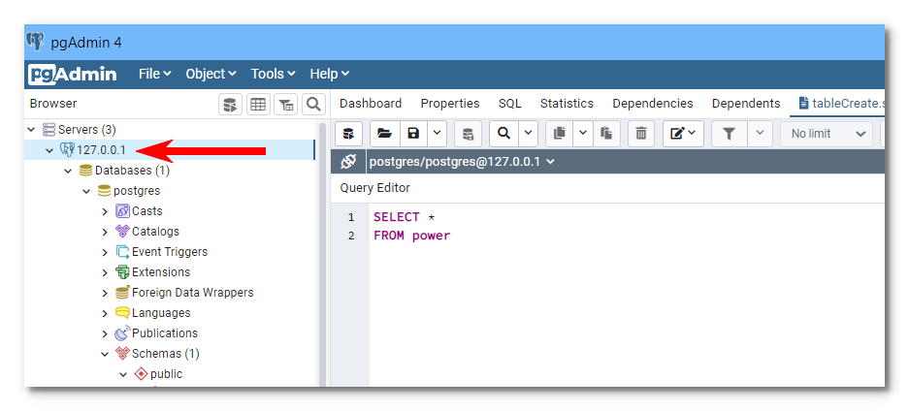
Task: Click the Servers group icon
Action: click(x=49, y=130)
